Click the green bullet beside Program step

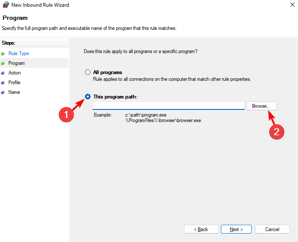[x=3, y=63]
